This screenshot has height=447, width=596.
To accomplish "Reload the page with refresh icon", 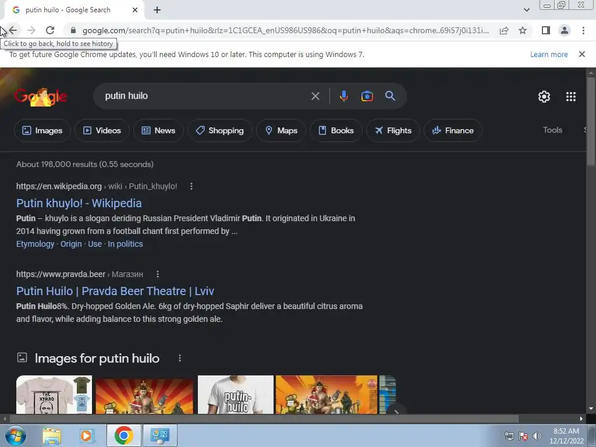I will (50, 30).
